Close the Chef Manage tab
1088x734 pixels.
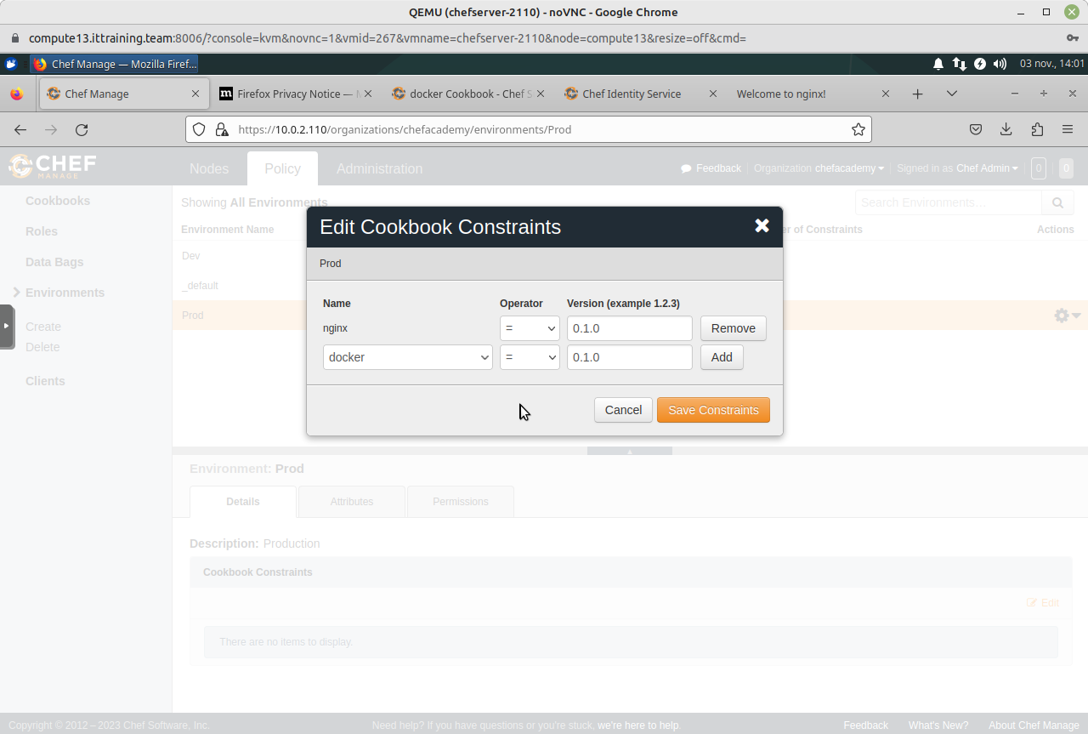click(195, 94)
